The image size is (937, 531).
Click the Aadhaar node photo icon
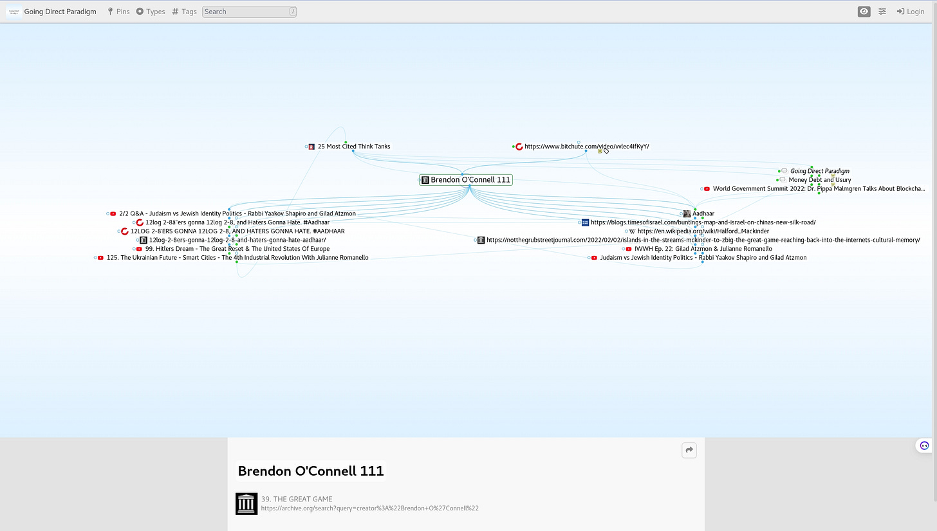(x=687, y=213)
